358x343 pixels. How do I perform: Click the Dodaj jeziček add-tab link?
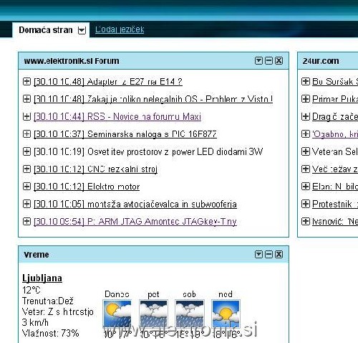pos(120,29)
